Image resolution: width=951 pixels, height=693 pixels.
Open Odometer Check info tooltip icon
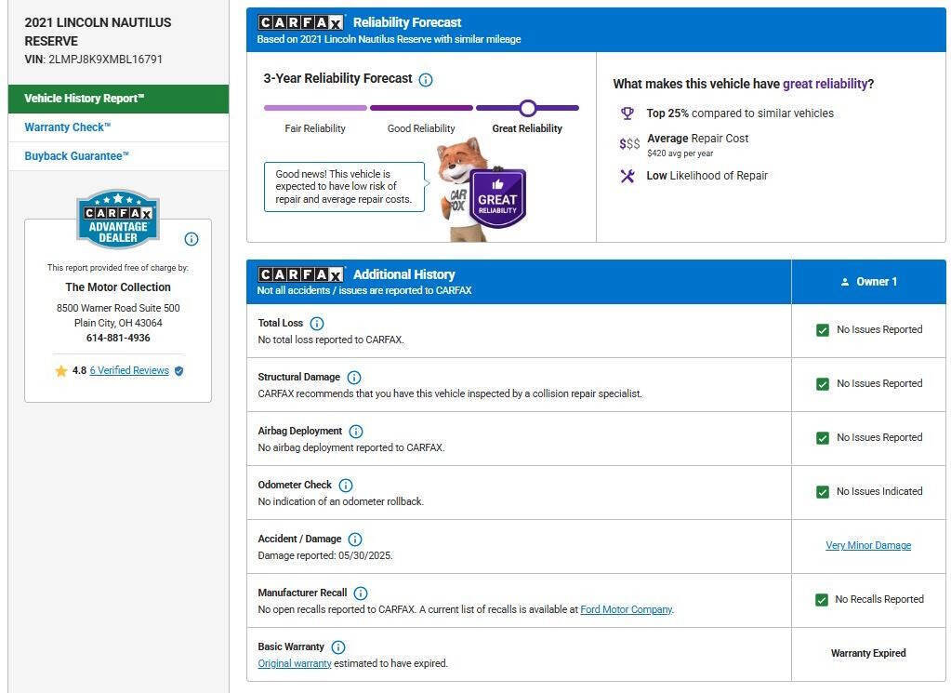[346, 486]
